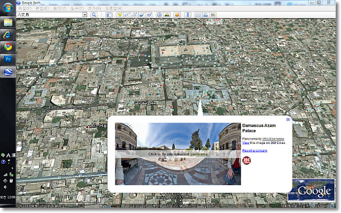Click the Windows Start orb
This screenshot has width=341, height=213.
[8, 8]
